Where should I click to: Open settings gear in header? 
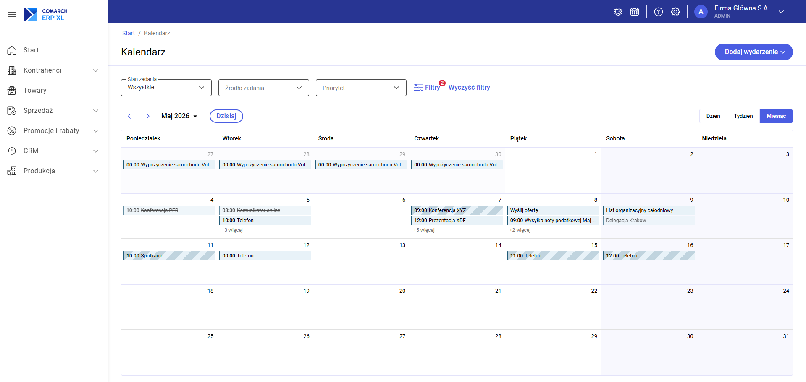675,12
